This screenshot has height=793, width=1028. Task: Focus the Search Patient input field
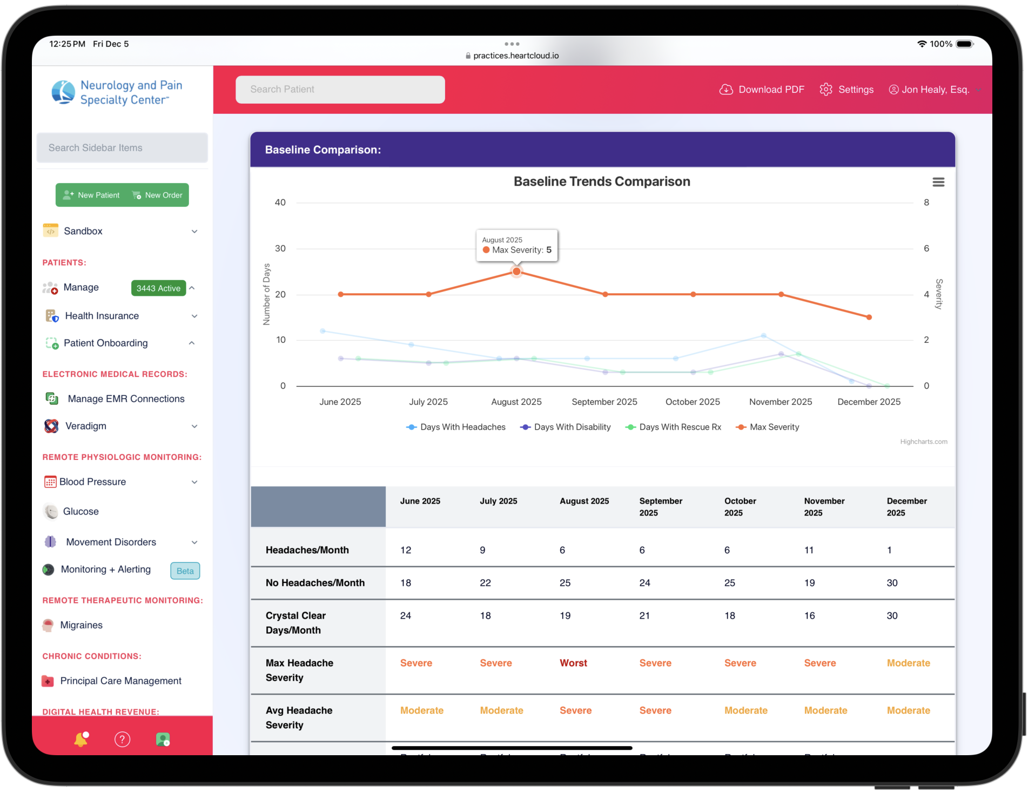[x=340, y=90]
